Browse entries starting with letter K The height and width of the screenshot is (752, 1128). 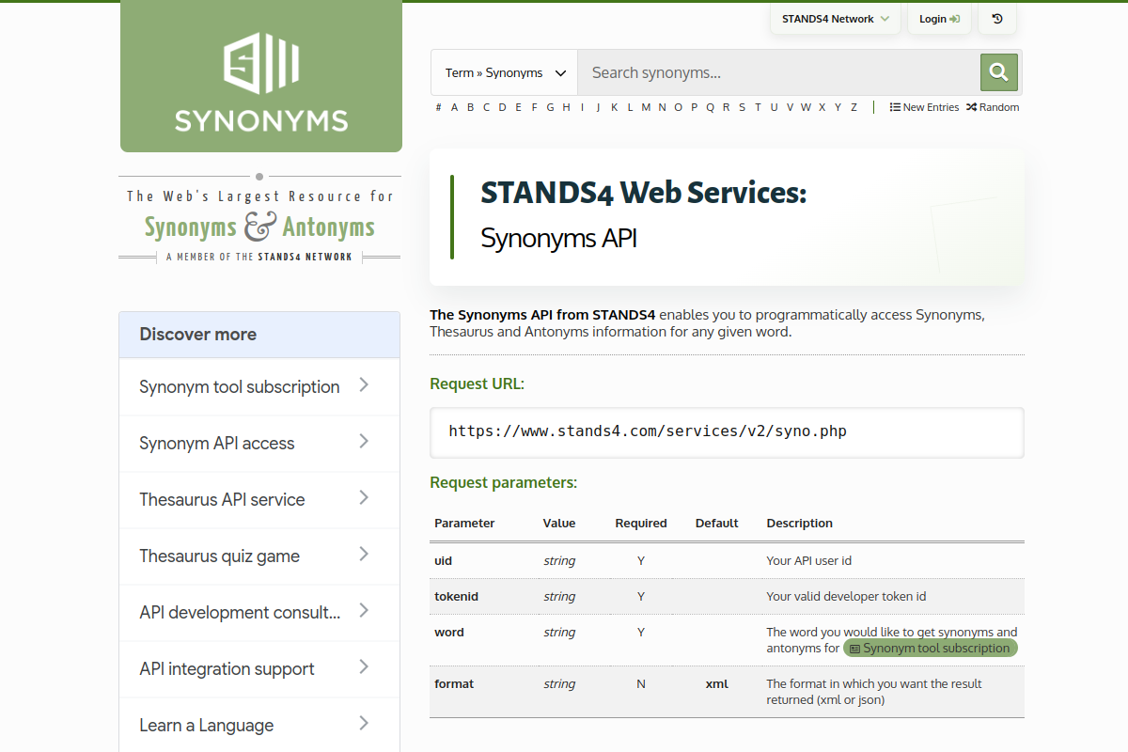[x=615, y=107]
